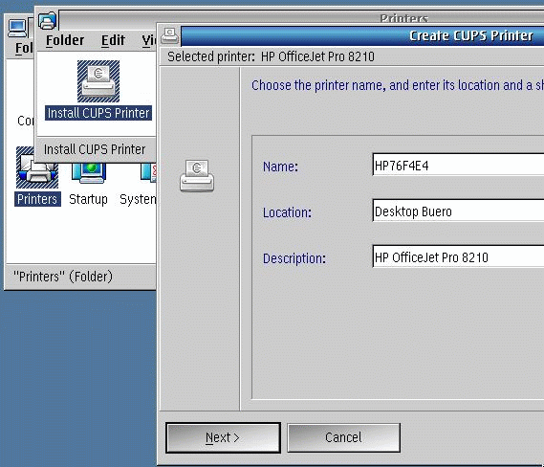This screenshot has height=467, width=544.
Task: Click the Name: label
Action: (280, 167)
